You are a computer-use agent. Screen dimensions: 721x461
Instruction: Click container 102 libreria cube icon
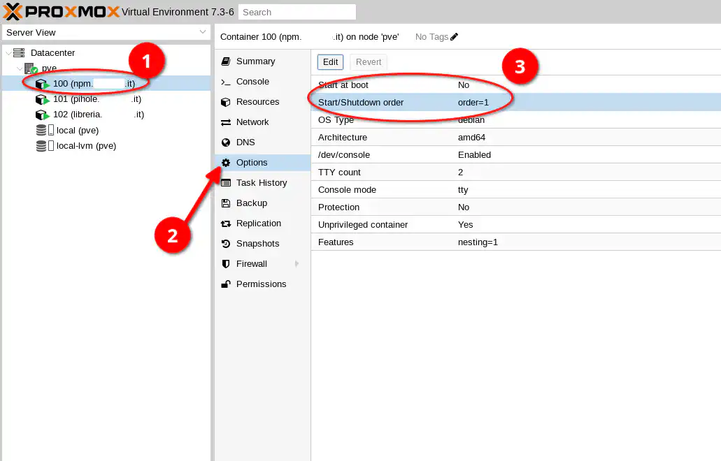click(x=42, y=115)
